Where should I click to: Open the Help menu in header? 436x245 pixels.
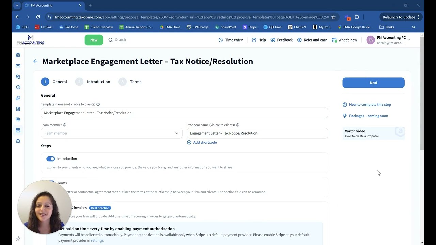pos(259,40)
